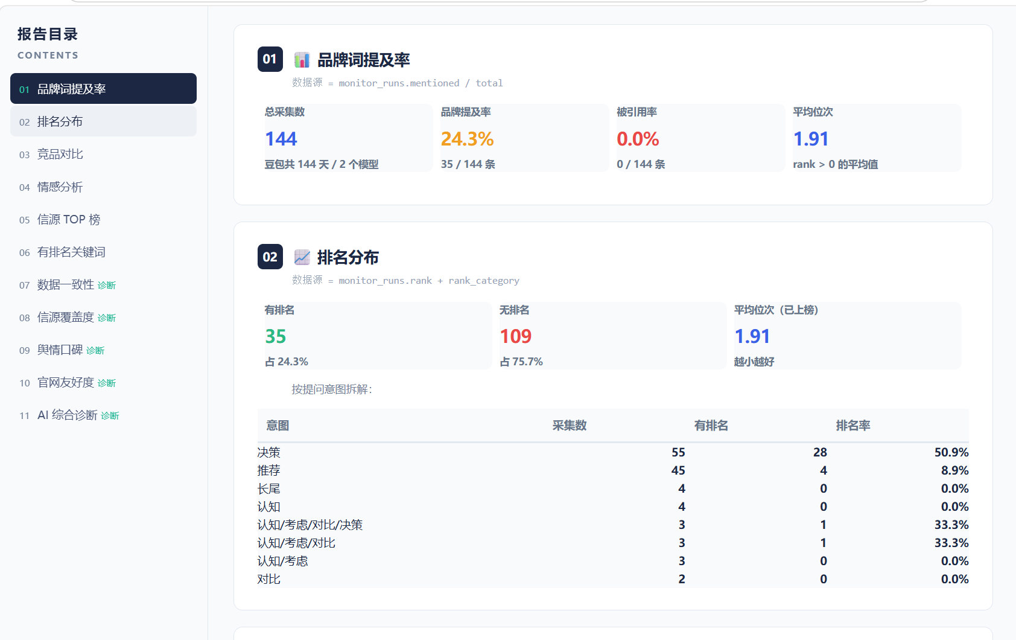This screenshot has height=640, width=1016.
Task: Select 10 官网友好度 in the sidebar
Action: [103, 382]
